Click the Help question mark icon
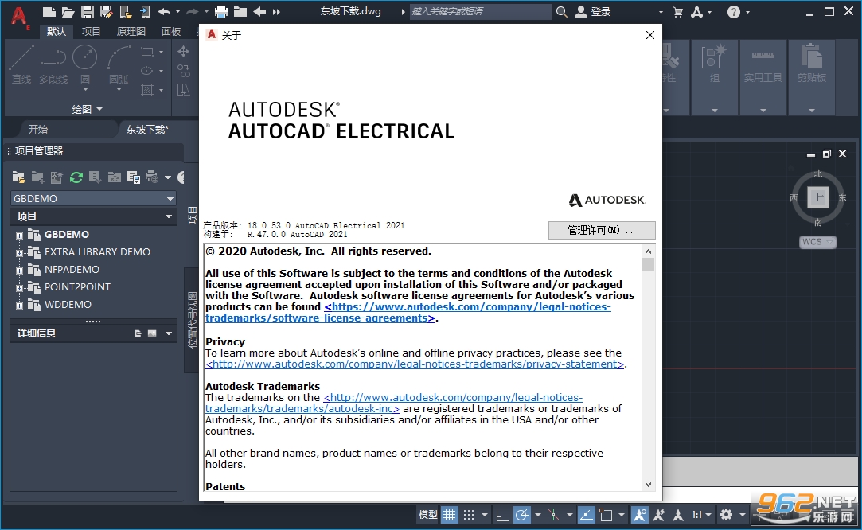 (x=734, y=12)
